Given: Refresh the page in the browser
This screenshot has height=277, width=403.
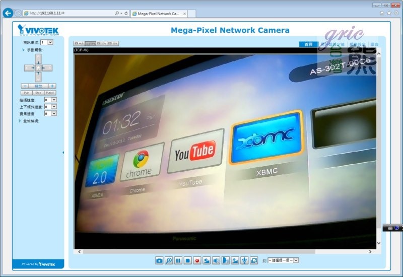Looking at the screenshot, I should (x=126, y=13).
